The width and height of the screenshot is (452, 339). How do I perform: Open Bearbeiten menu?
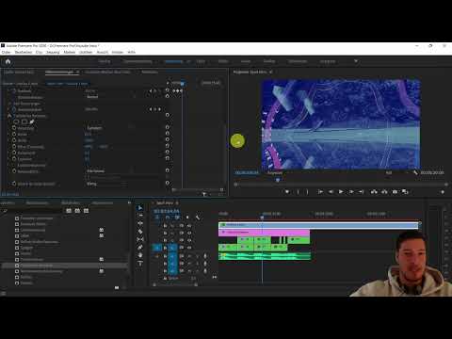click(x=24, y=52)
